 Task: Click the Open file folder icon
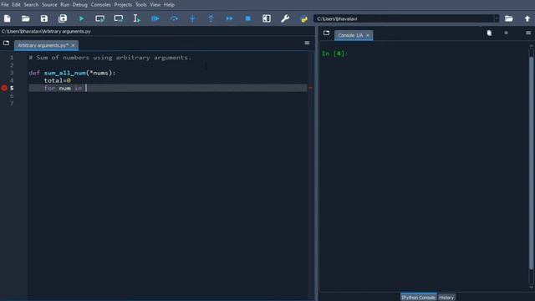(x=26, y=18)
